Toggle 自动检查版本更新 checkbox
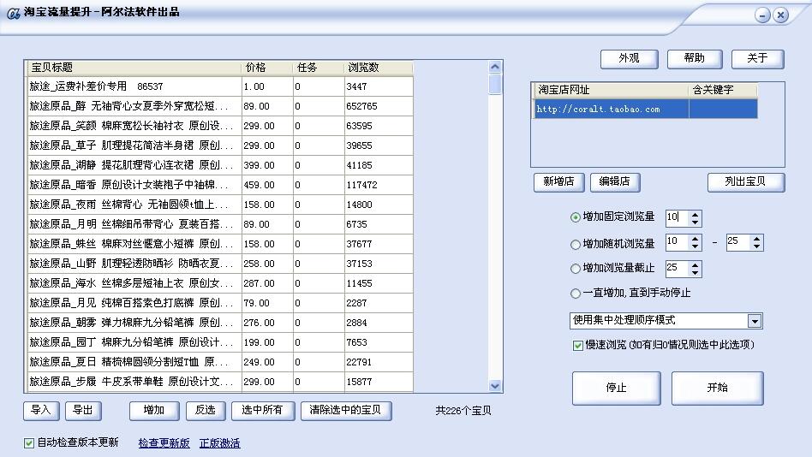The image size is (812, 457). point(29,443)
